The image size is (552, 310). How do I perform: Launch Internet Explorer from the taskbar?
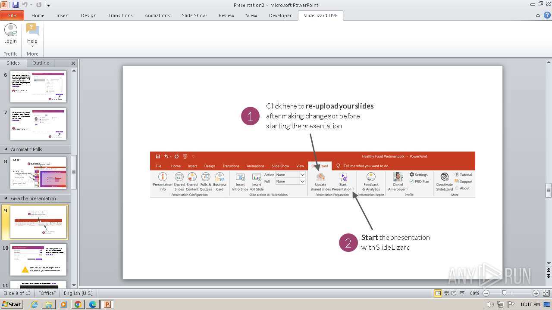34,304
